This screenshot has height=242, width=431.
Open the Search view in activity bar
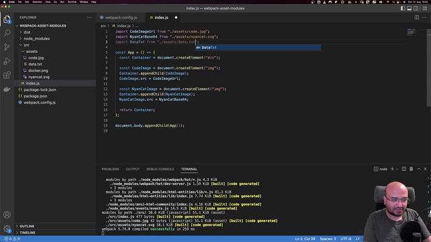point(7,33)
